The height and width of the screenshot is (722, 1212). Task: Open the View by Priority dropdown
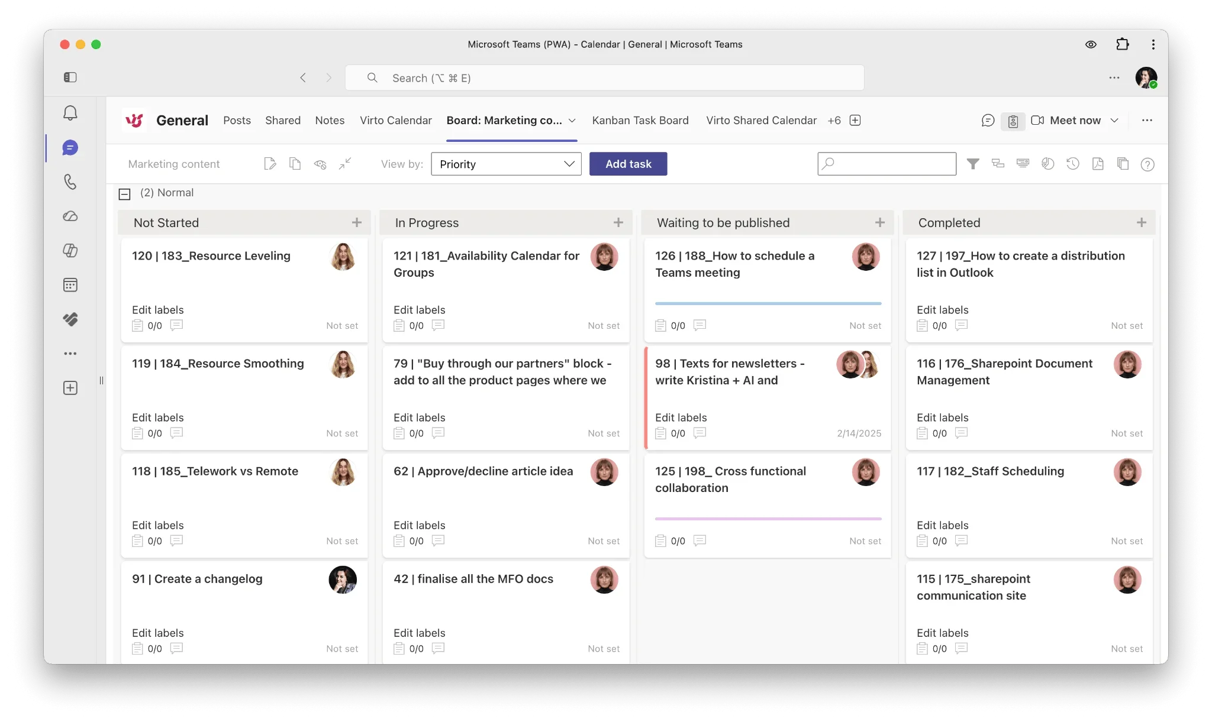pyautogui.click(x=506, y=164)
